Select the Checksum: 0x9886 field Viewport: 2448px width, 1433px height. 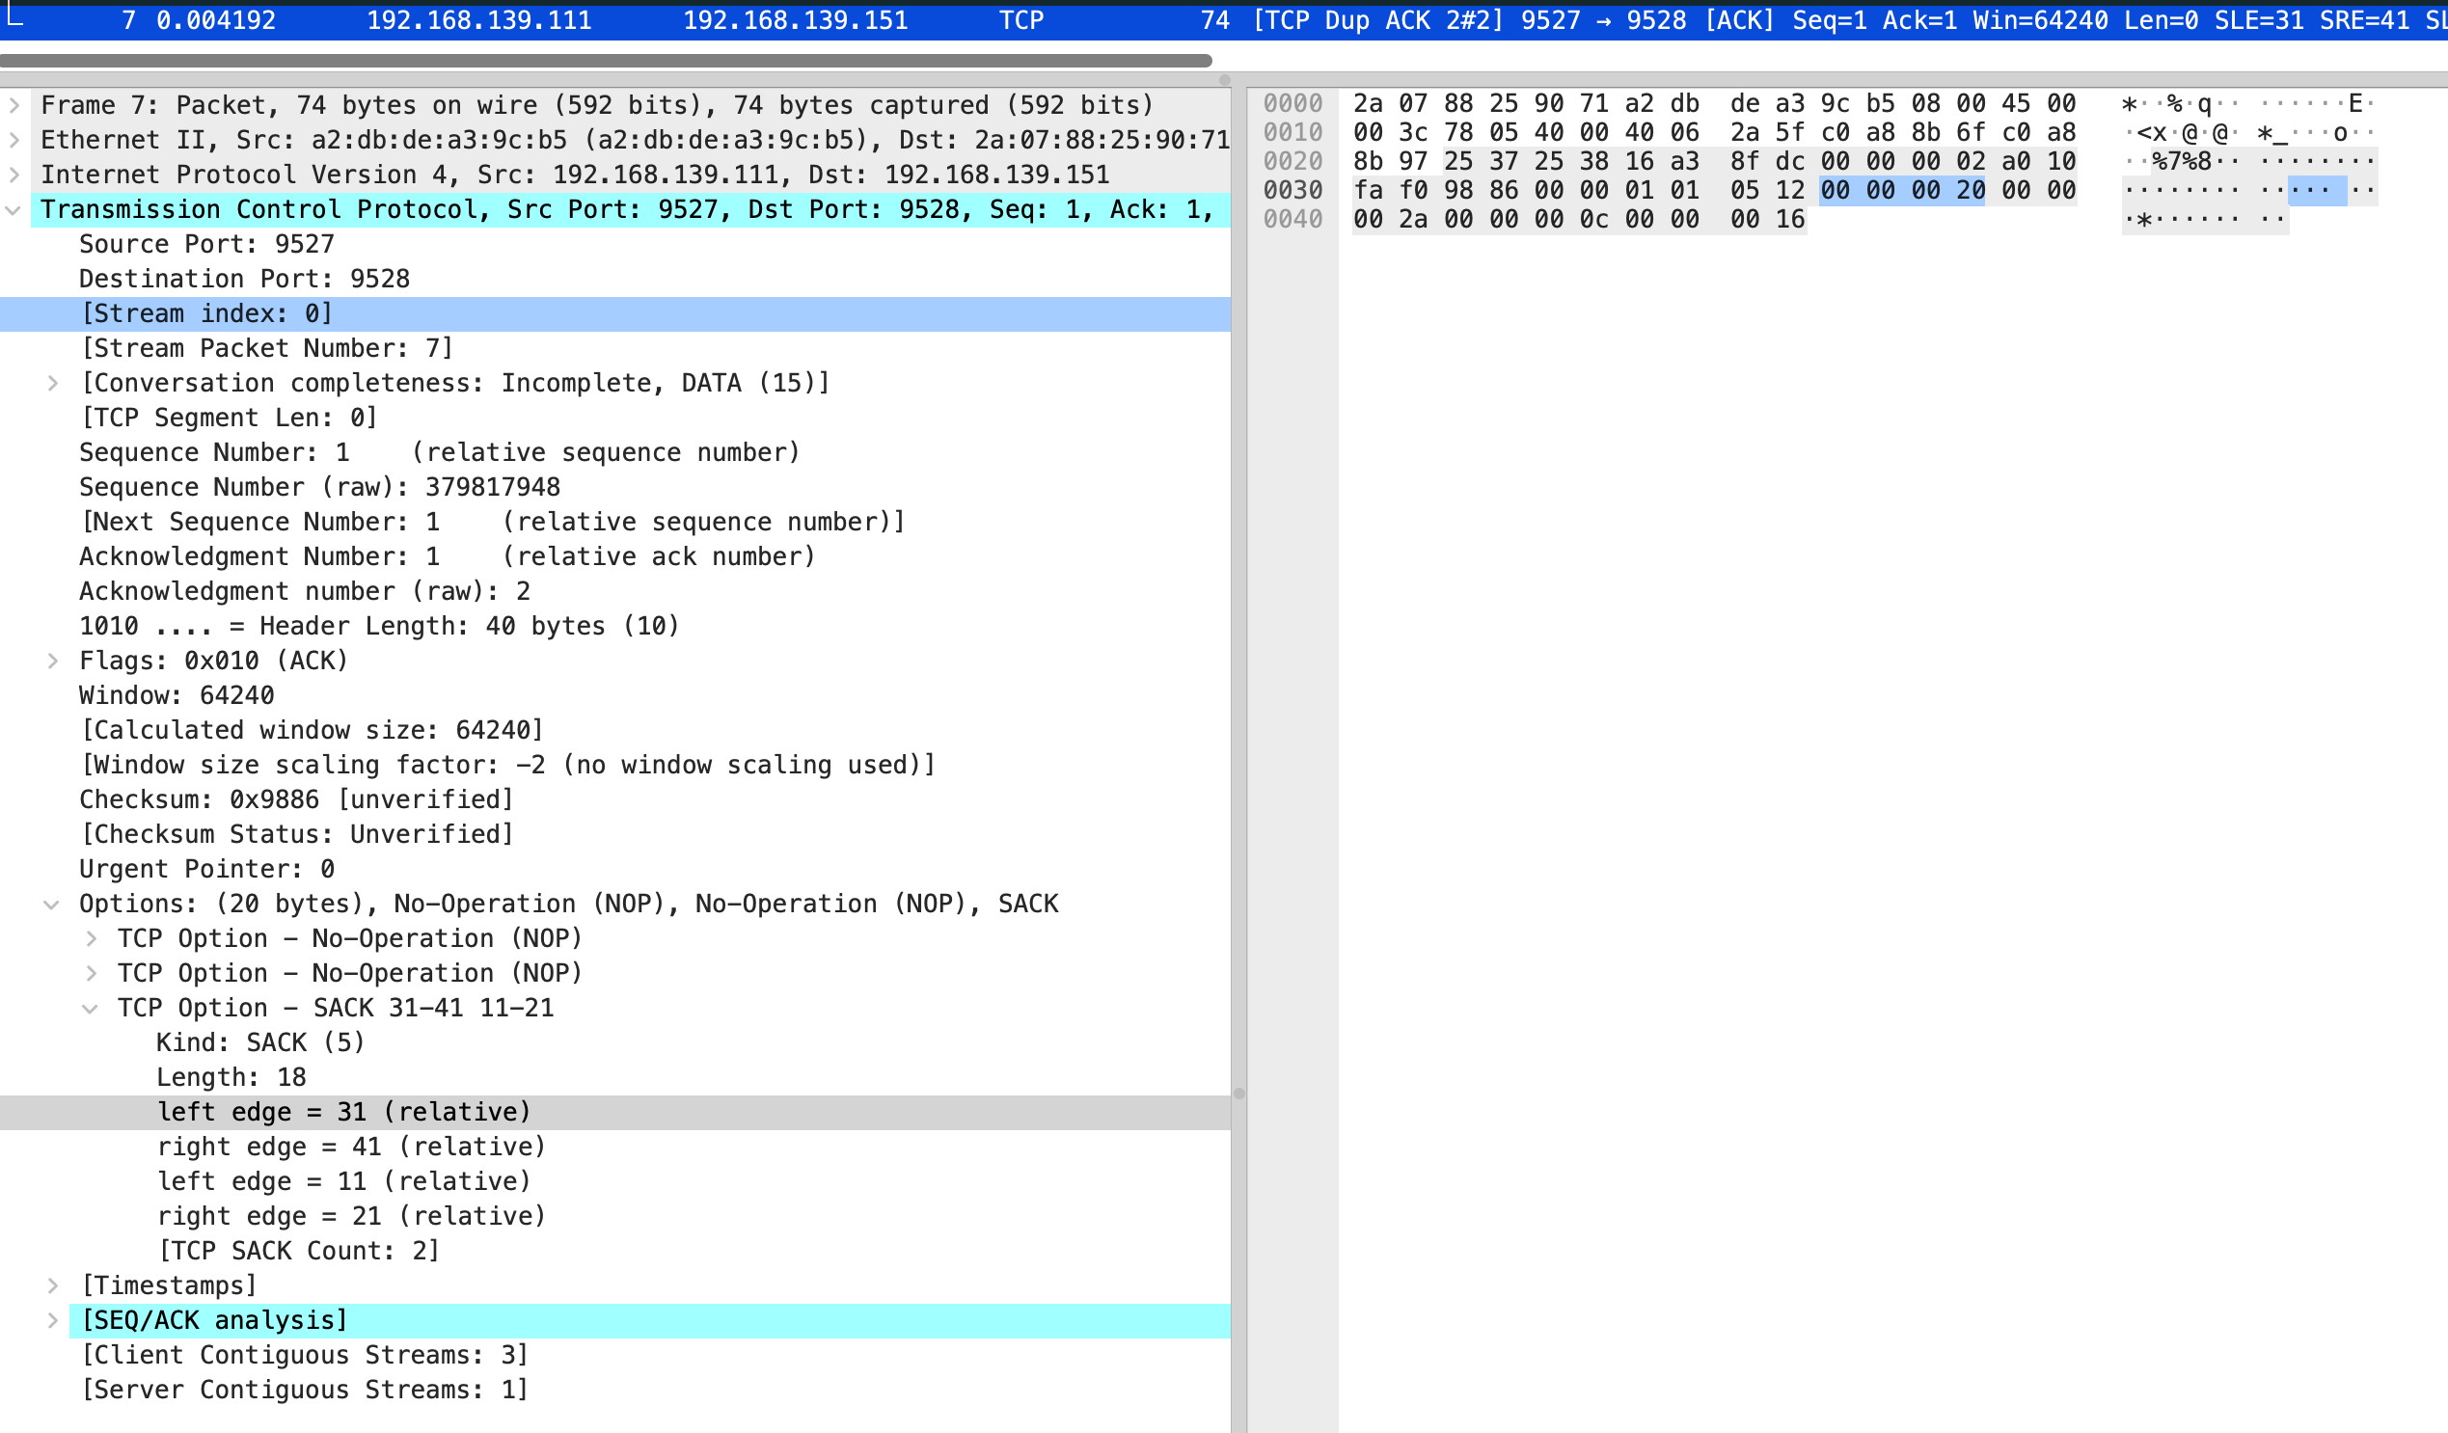pos(295,800)
